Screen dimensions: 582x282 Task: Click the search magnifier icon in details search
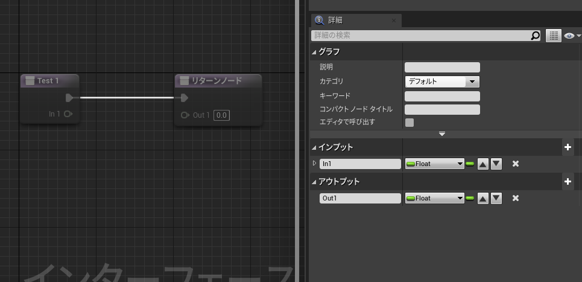pyautogui.click(x=535, y=36)
